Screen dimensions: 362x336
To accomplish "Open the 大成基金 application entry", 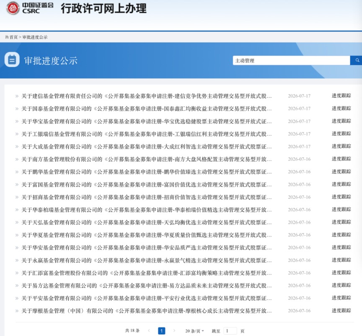I will click(x=147, y=147).
